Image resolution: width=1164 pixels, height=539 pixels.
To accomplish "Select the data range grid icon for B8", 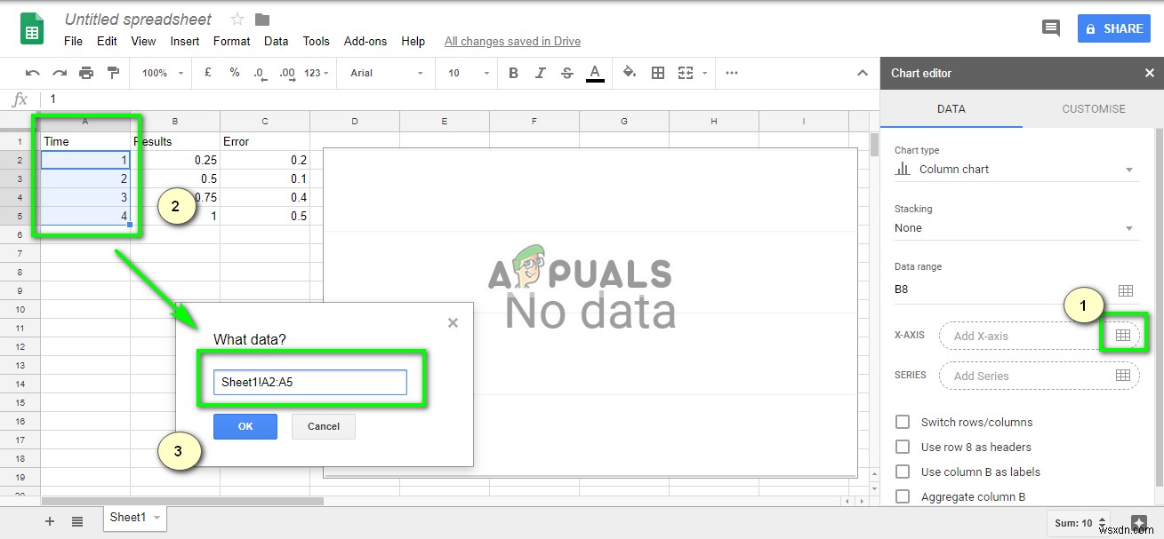I will coord(1126,290).
